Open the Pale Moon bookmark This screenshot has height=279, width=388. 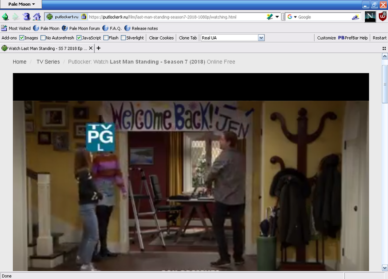(46, 28)
